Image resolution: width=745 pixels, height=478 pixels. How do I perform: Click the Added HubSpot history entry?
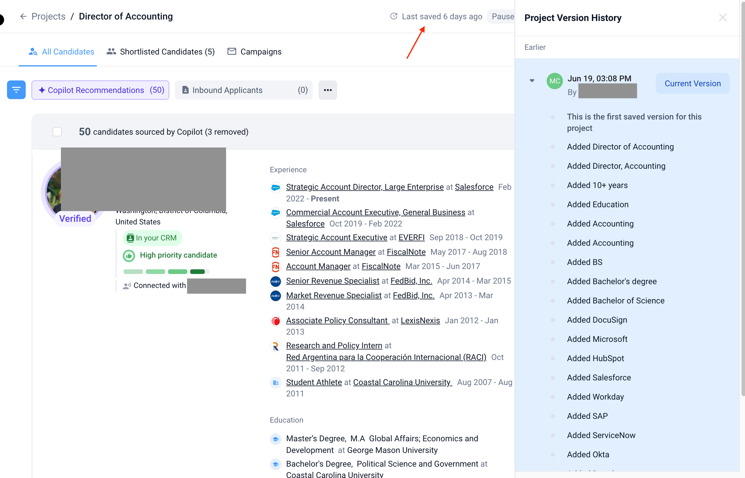pos(595,358)
